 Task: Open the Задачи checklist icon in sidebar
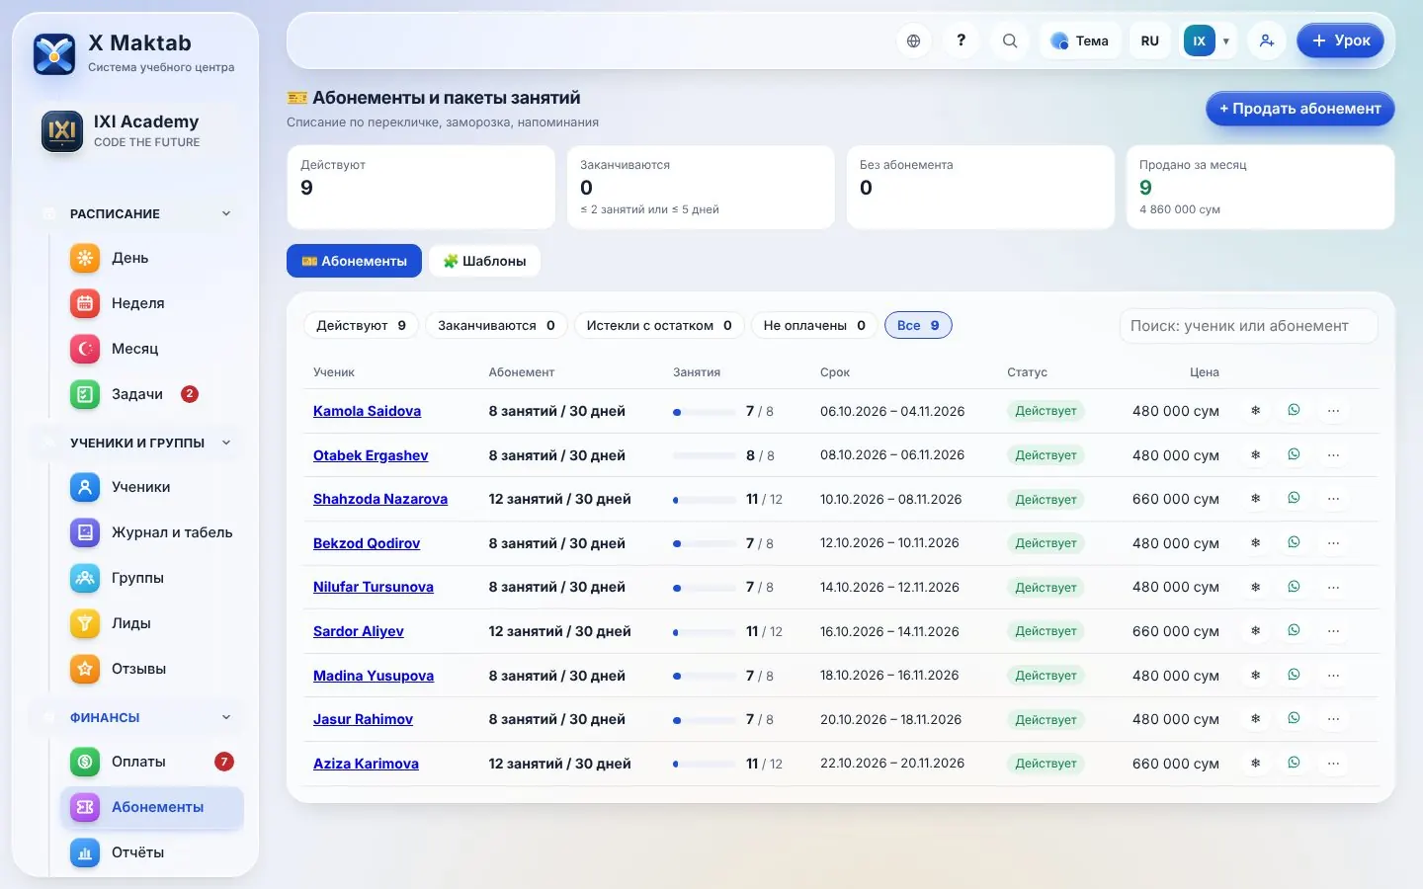[x=85, y=394]
